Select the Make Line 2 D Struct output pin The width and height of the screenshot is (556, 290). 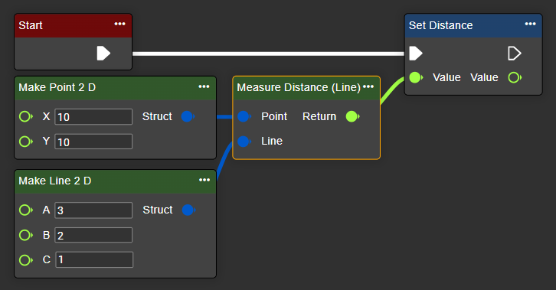[x=188, y=210]
